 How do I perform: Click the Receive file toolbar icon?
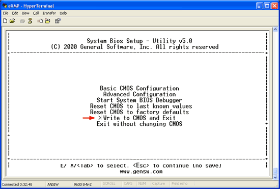point(48,21)
